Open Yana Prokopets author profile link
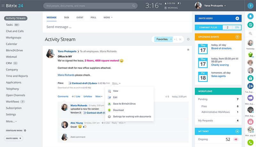This screenshot has height=147, width=256. pyautogui.click(x=67, y=51)
